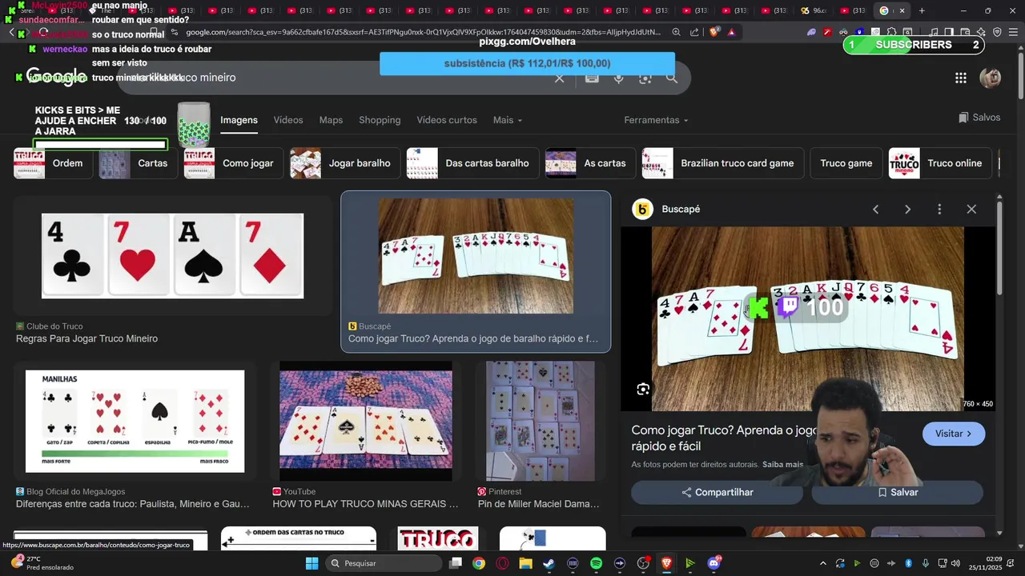
Task: Clear the Google search box with X
Action: click(560, 78)
